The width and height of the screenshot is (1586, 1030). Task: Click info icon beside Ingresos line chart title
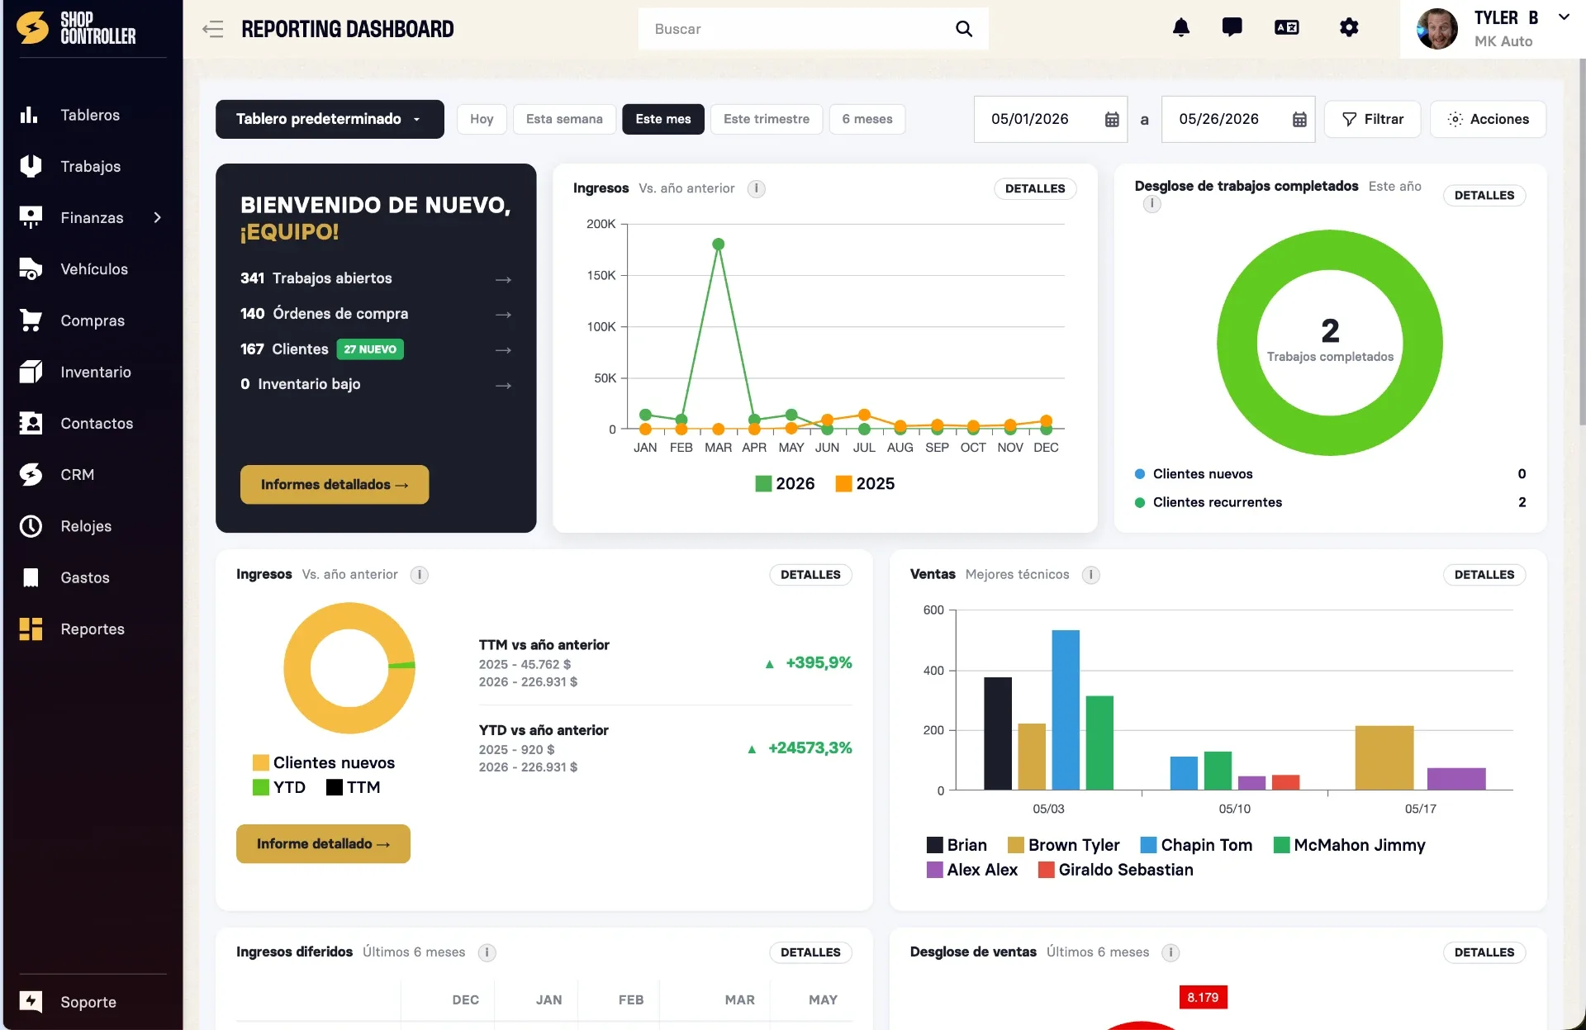756,188
